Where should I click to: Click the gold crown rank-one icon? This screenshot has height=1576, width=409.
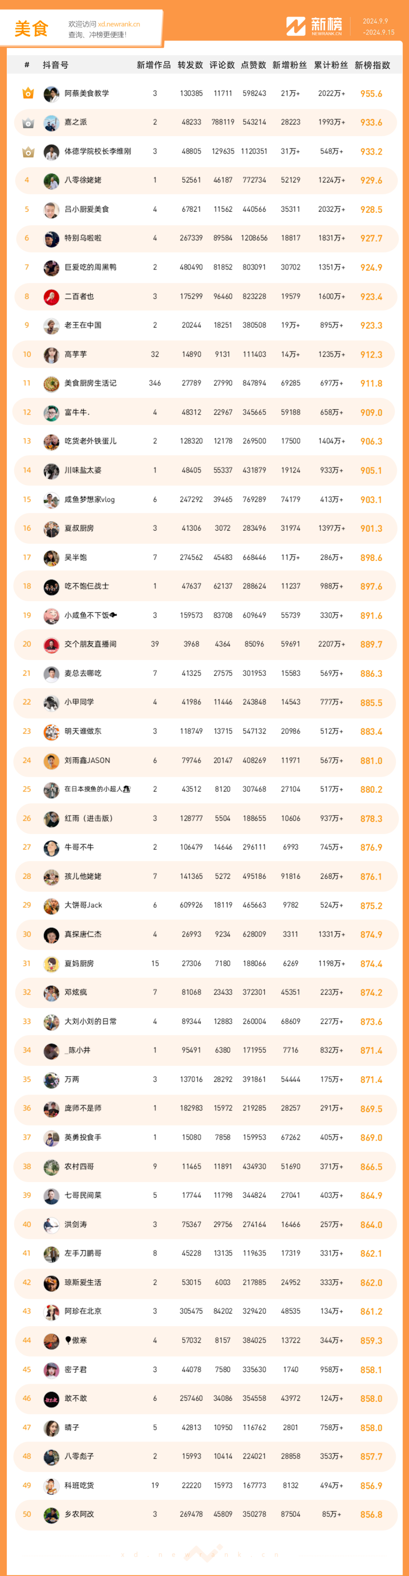pyautogui.click(x=28, y=94)
